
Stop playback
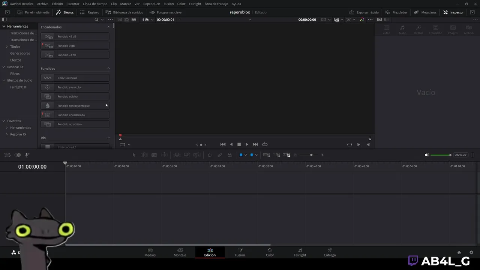click(239, 144)
